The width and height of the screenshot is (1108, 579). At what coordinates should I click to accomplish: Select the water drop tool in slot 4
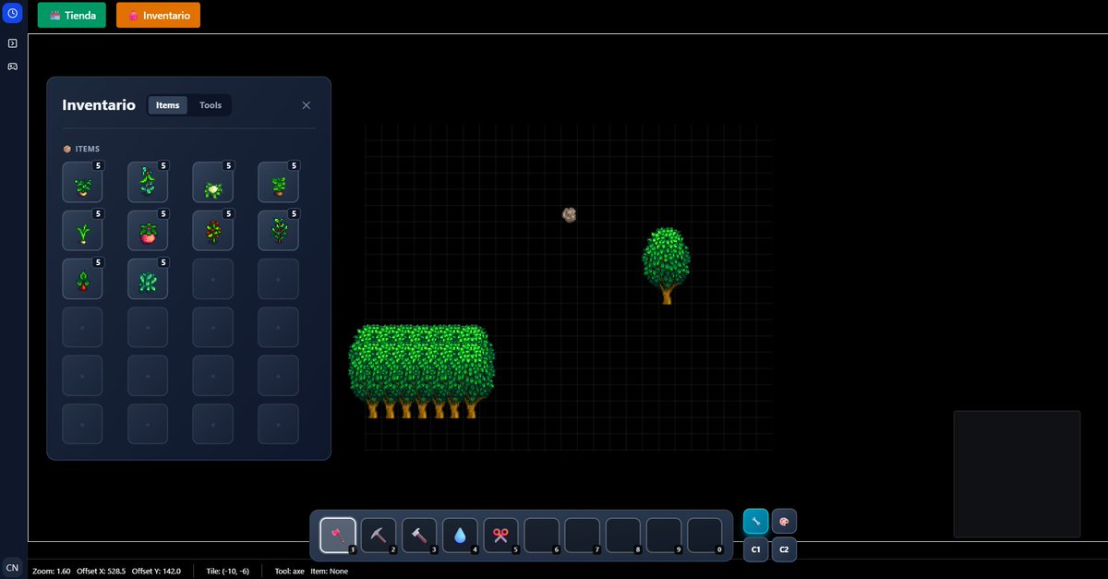click(460, 535)
